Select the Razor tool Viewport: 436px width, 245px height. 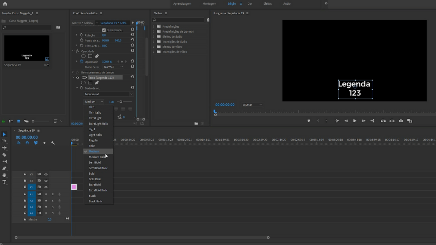pyautogui.click(x=4, y=155)
